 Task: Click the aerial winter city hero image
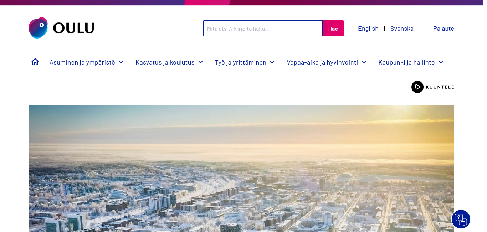(x=241, y=169)
